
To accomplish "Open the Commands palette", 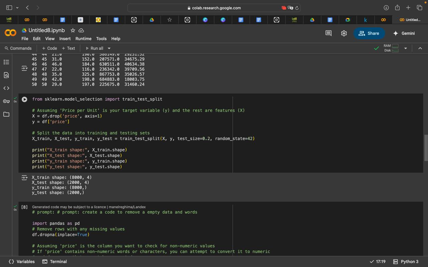I will tap(18, 48).
